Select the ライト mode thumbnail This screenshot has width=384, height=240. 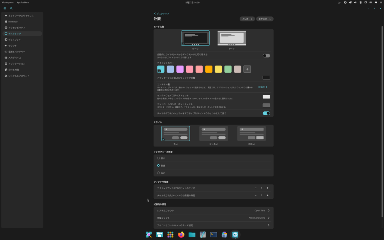tap(232, 39)
